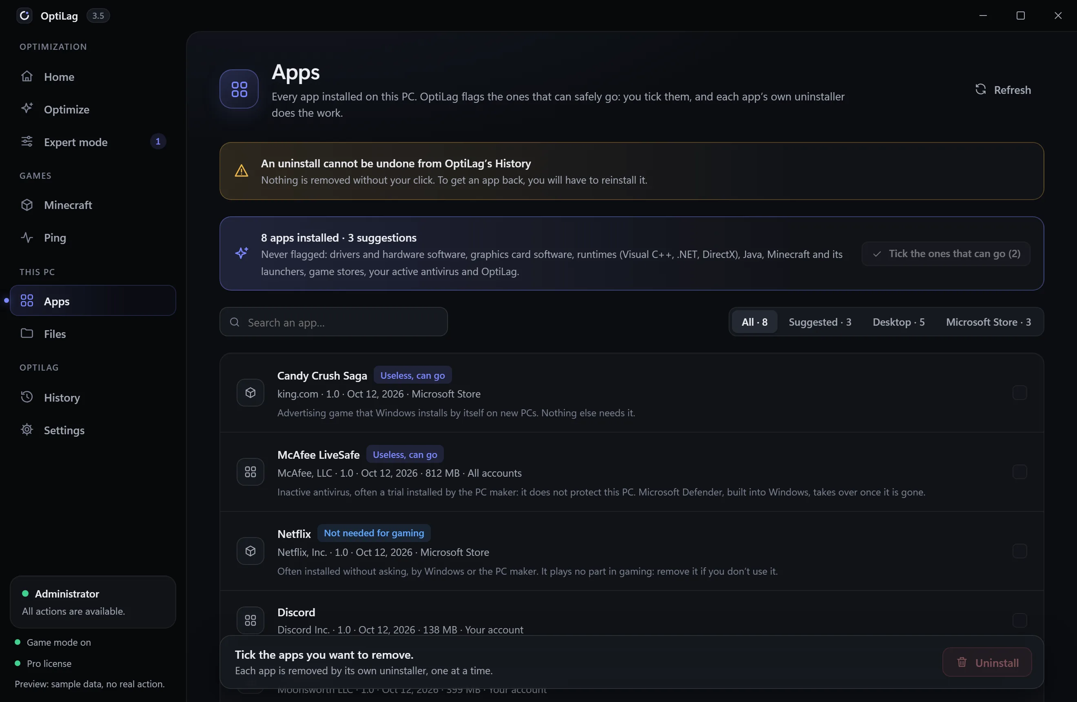Click the warning triangle icon in uninstall notice
This screenshot has height=702, width=1077.
(x=241, y=171)
